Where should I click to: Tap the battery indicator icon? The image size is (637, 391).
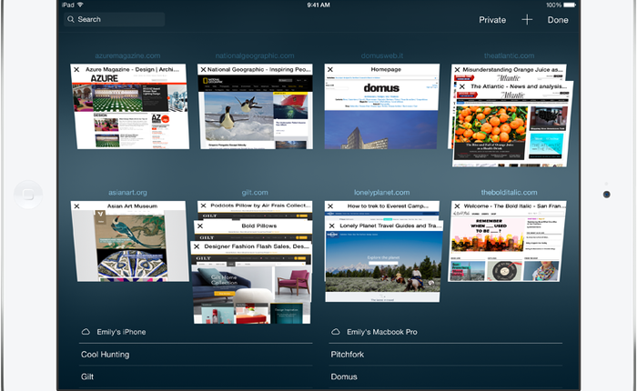point(570,5)
